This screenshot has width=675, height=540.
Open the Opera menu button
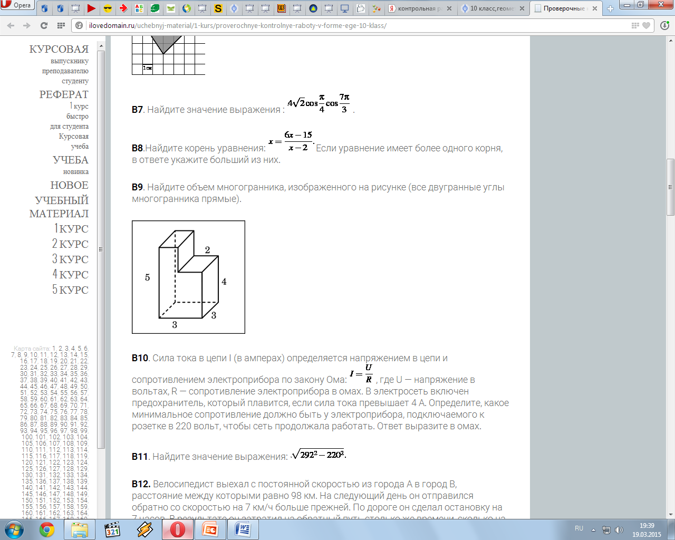pyautogui.click(x=17, y=5)
